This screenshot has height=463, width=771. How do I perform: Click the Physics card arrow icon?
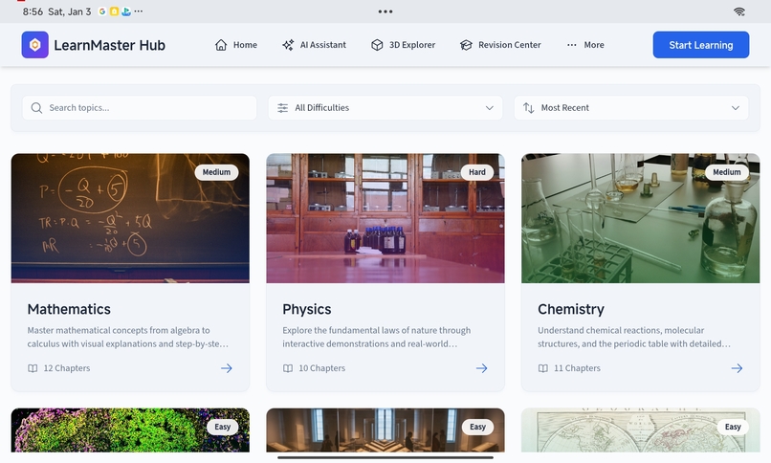pos(481,368)
